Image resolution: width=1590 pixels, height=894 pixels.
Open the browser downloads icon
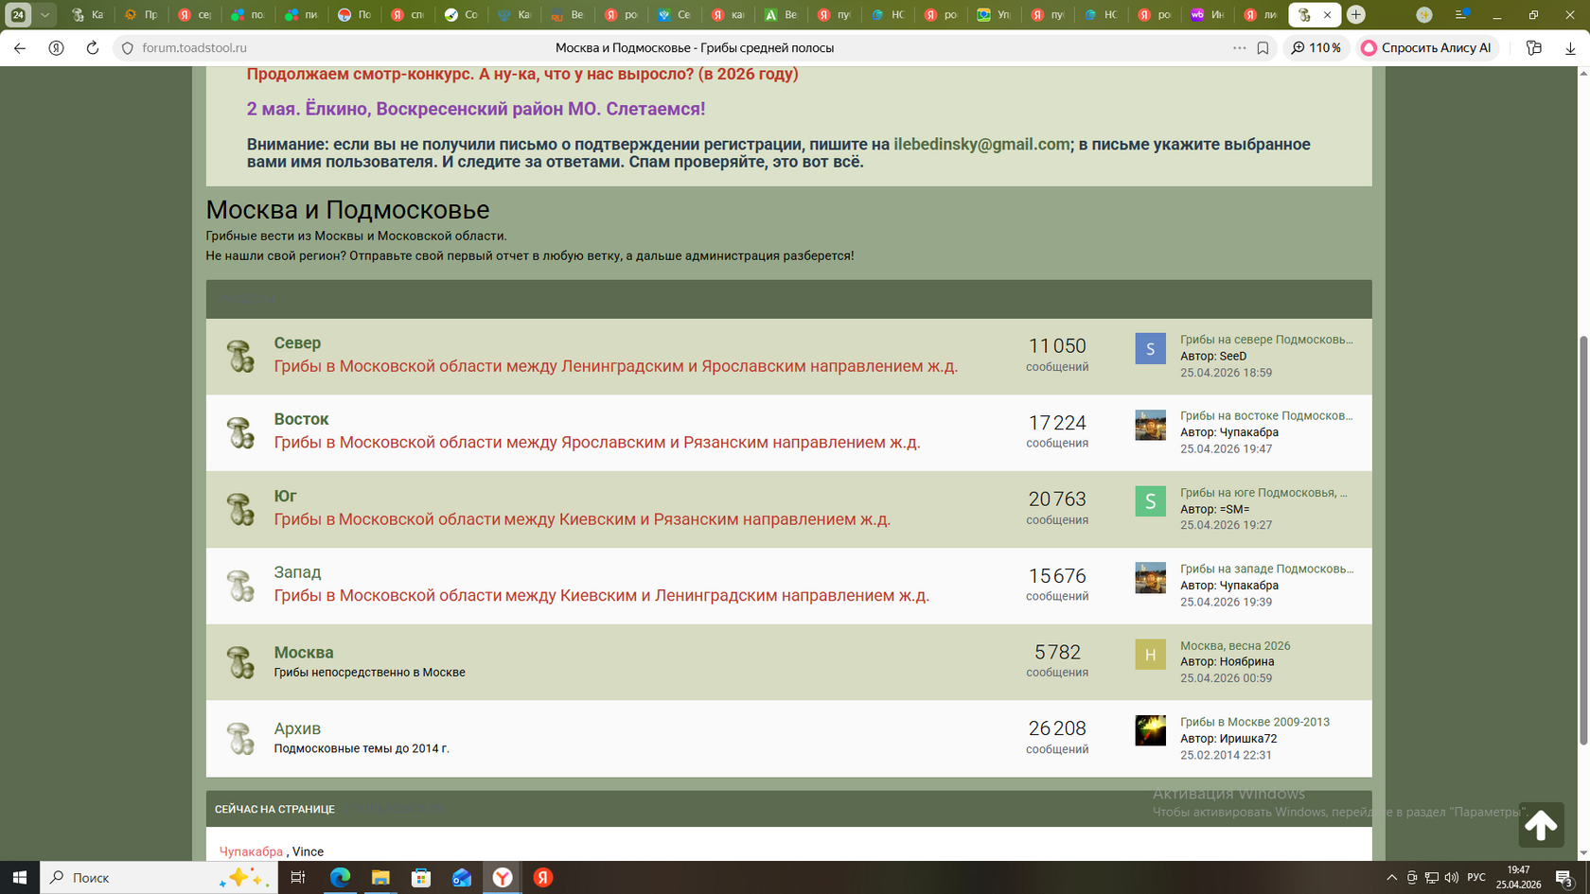[1569, 47]
